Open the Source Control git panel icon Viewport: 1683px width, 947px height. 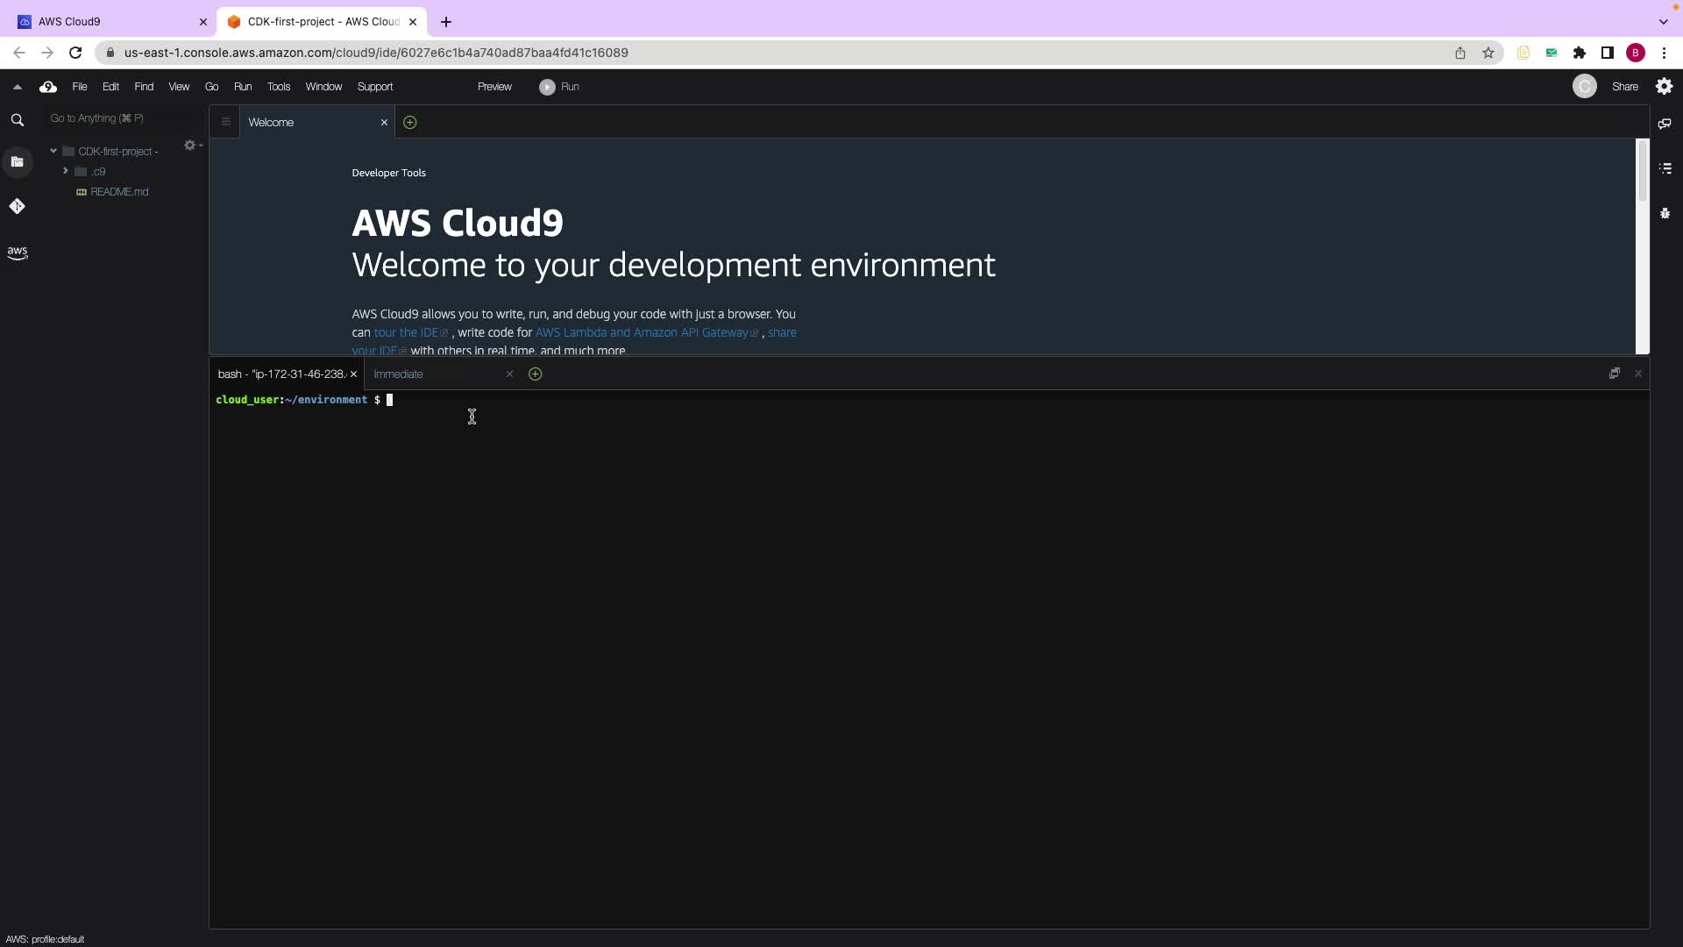click(17, 207)
